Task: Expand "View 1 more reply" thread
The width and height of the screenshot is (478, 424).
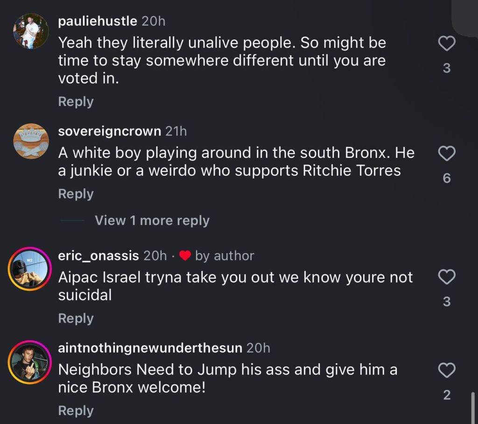Action: click(x=152, y=220)
